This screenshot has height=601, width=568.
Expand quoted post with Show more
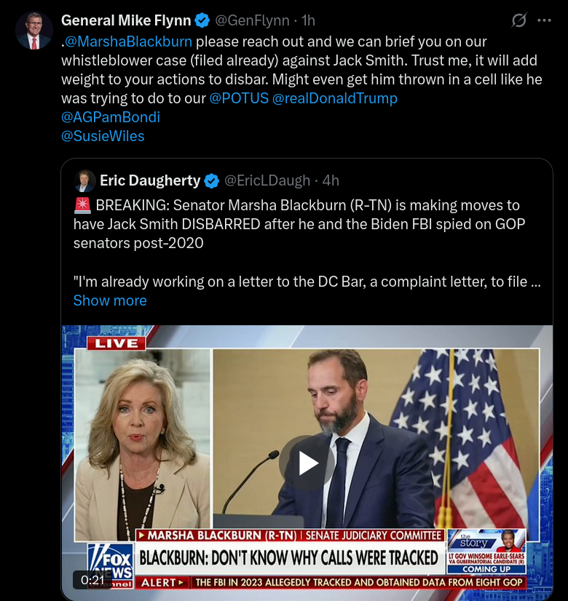coord(110,300)
